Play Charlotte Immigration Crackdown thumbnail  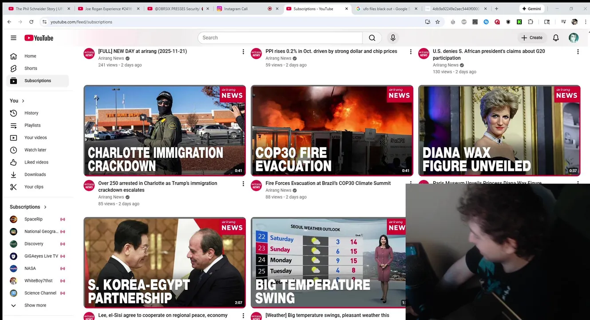pyautogui.click(x=165, y=131)
